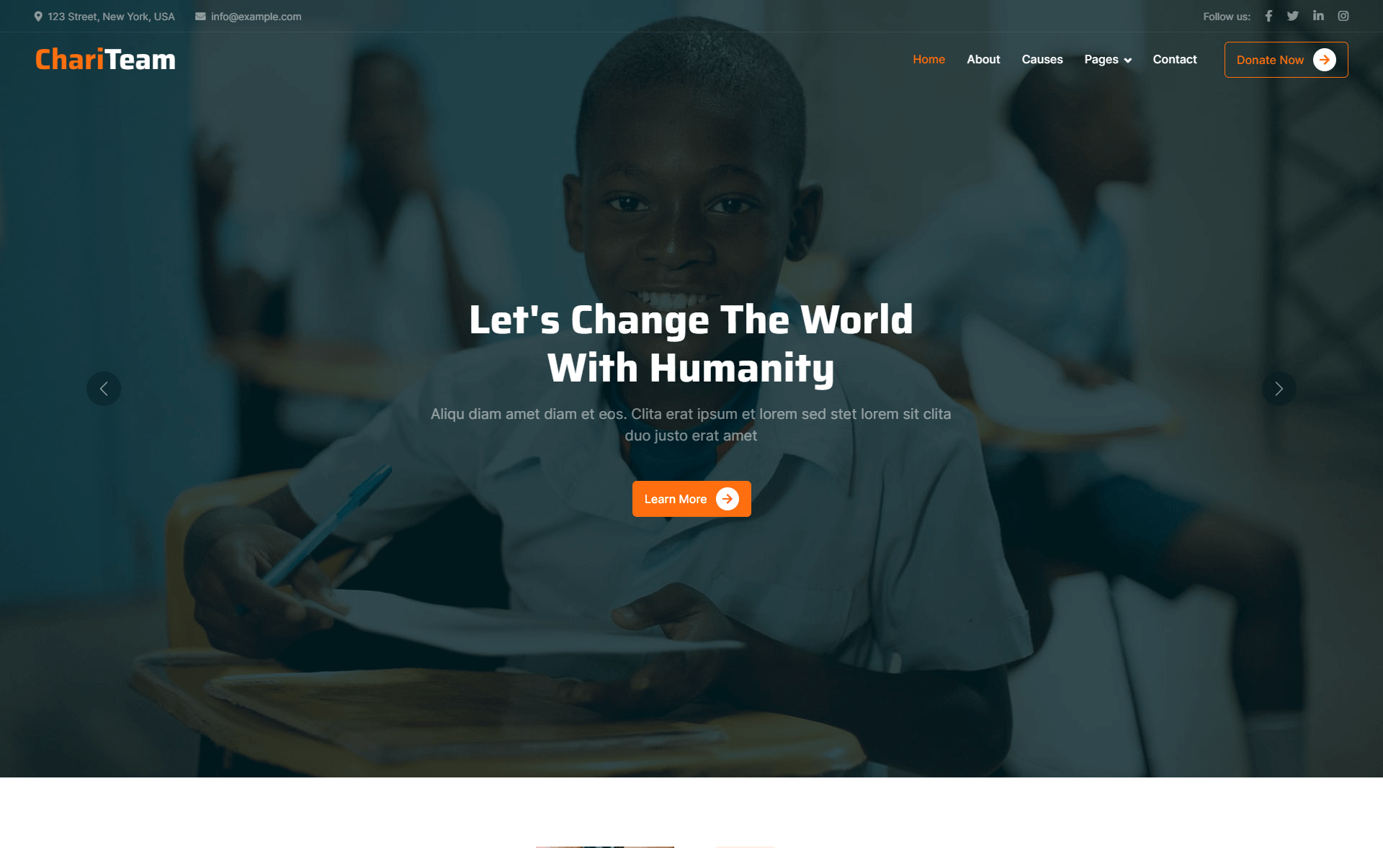Click the Home navigation tab
1383x848 pixels.
pos(928,59)
